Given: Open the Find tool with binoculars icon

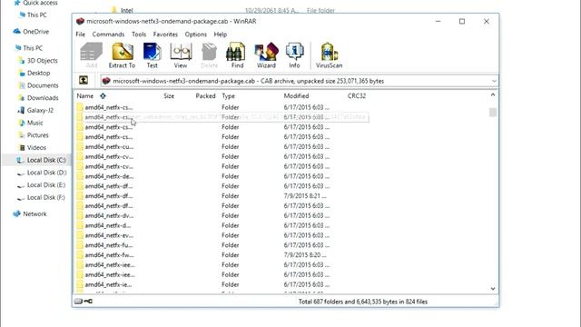Looking at the screenshot, I should click(237, 55).
